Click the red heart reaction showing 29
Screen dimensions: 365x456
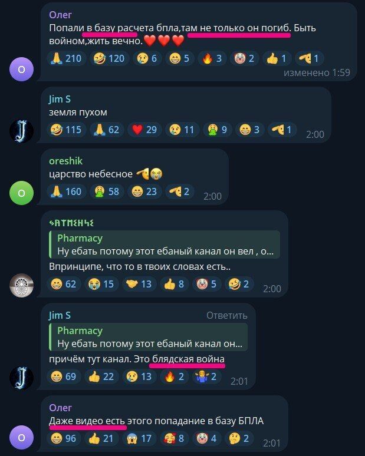point(144,130)
